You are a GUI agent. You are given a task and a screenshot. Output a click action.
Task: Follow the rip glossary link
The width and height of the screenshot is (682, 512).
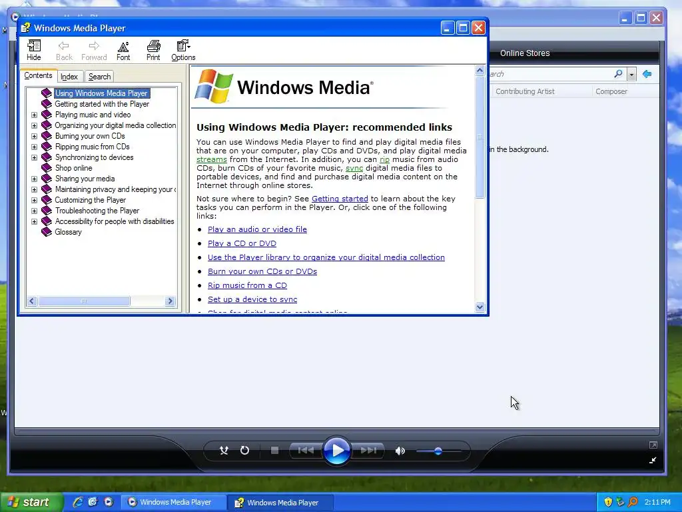pyautogui.click(x=384, y=159)
